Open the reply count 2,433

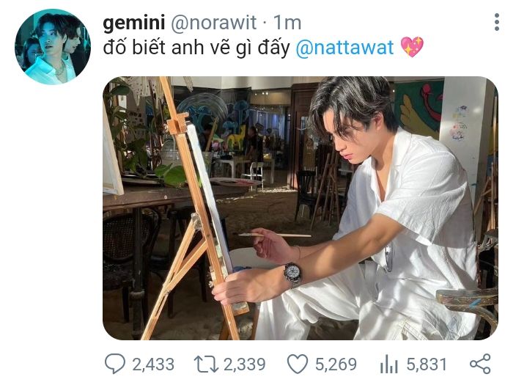click(153, 364)
